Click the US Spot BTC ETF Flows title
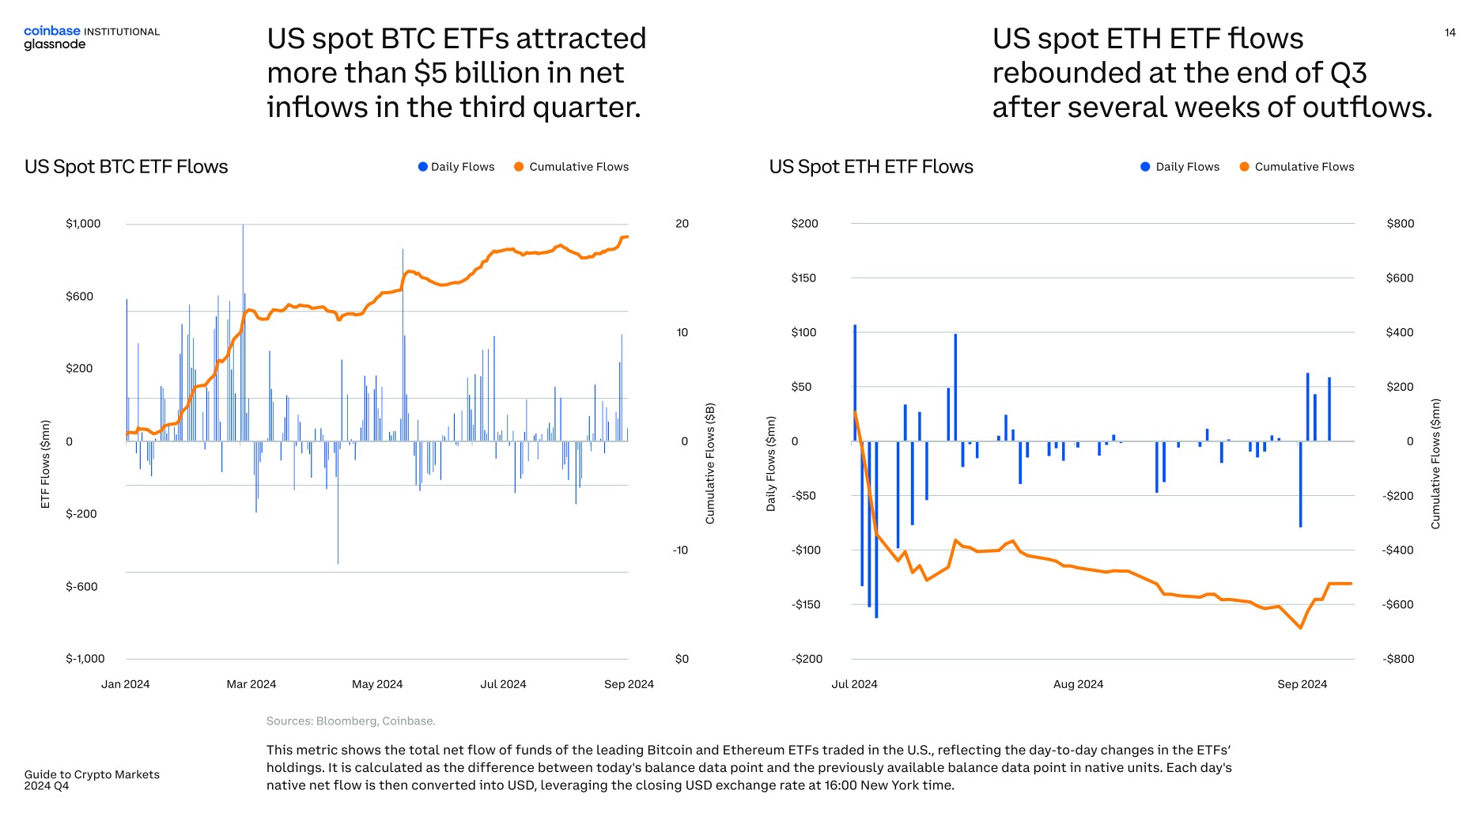Image resolution: width=1482 pixels, height=821 pixels. click(x=127, y=167)
